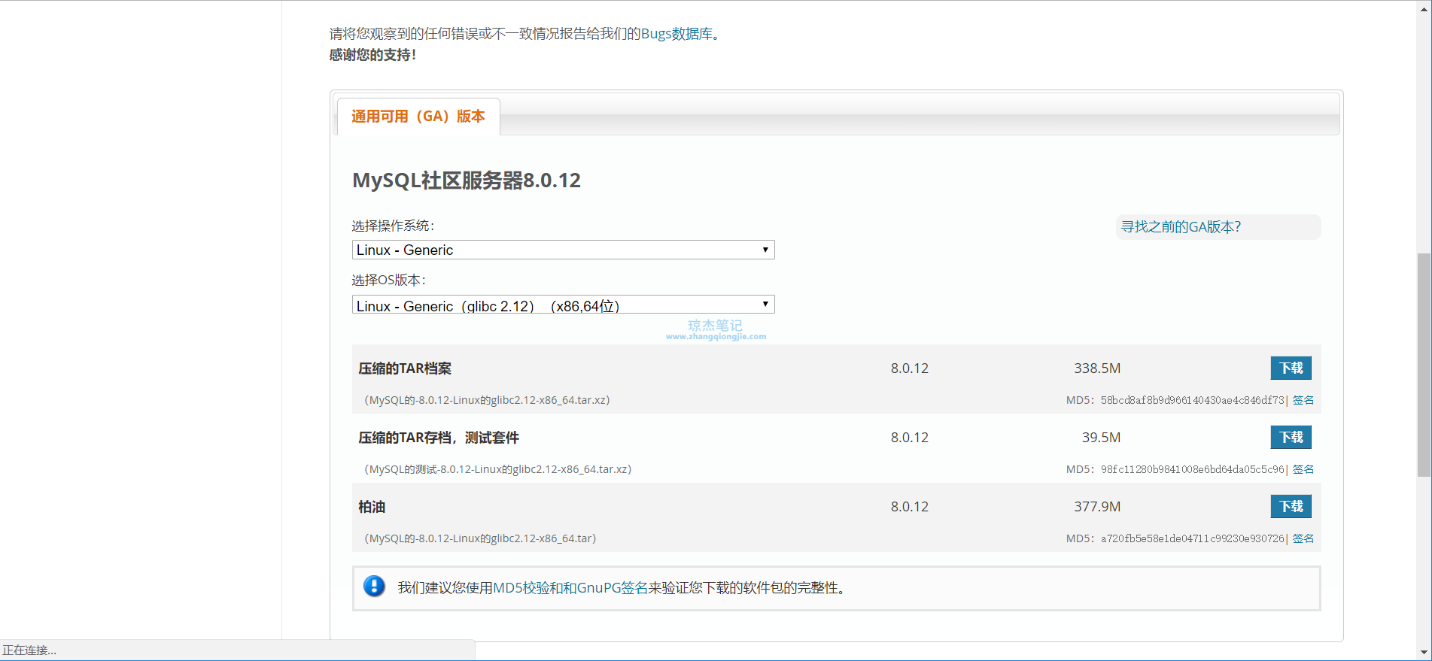Click the 选择操作系统 label
Viewport: 1432px width, 661px height.
click(393, 226)
